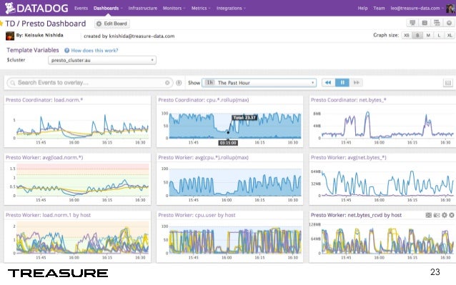Open the Integrations menu

pyautogui.click(x=231, y=8)
